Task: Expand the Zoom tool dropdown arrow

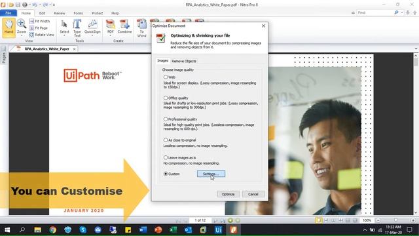Action: pos(22,35)
